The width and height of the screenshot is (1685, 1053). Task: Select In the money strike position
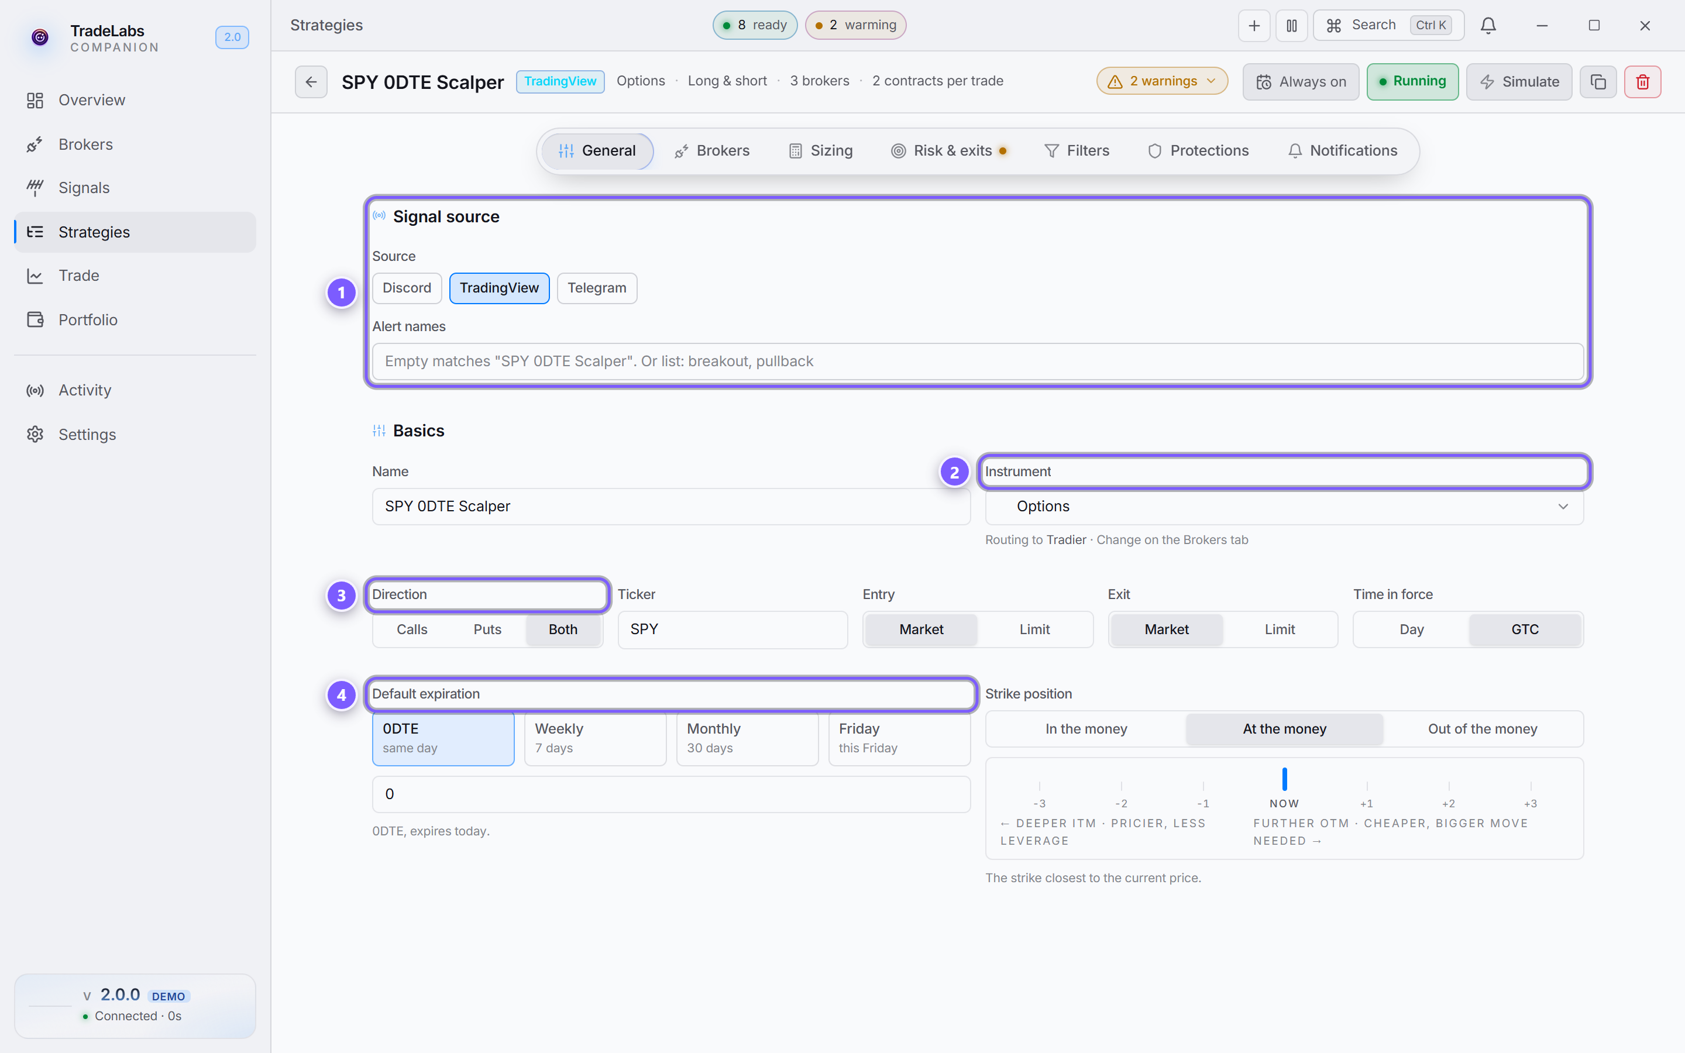point(1086,728)
